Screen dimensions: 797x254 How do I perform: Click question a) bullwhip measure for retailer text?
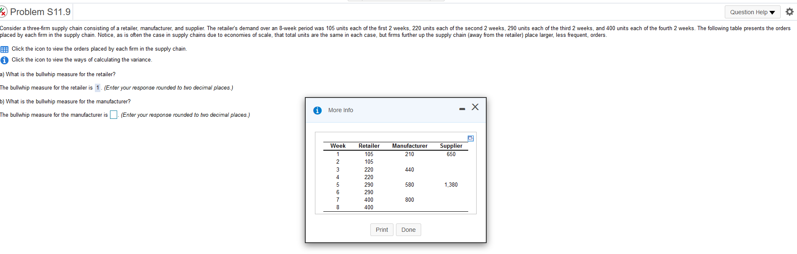click(58, 74)
